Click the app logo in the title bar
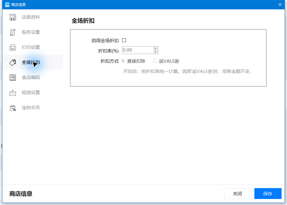The height and width of the screenshot is (205, 287). coord(7,5)
